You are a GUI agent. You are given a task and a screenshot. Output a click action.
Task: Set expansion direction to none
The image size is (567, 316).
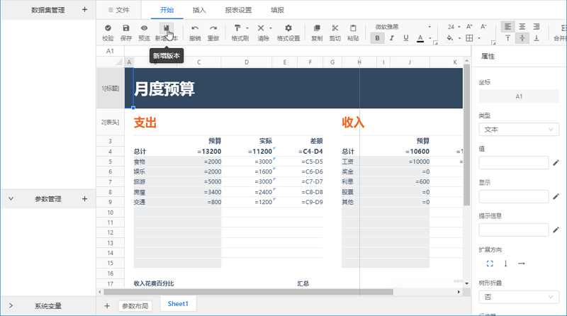[490, 264]
